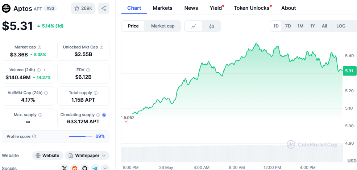Screen dimensions: 357x170
Task: Open the GitHub social icon
Action: [85, 168]
